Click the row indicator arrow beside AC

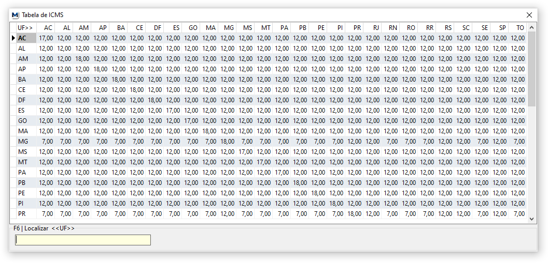[13, 38]
